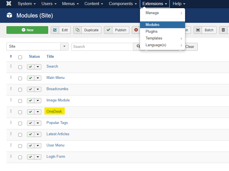Click the Duplicate copy icon
The height and width of the screenshot is (171, 229).
click(x=77, y=30)
